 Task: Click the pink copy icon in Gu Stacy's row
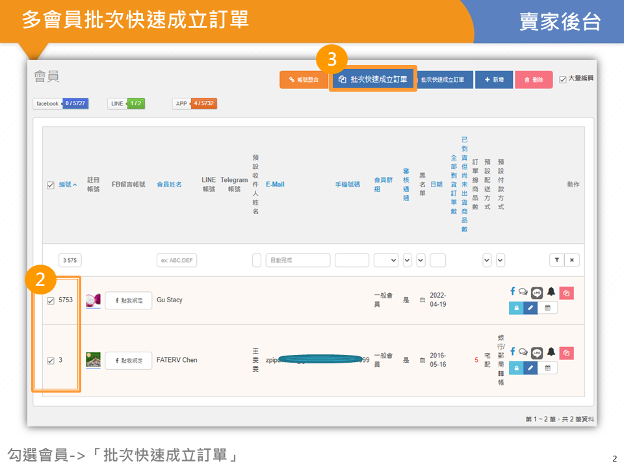566,293
